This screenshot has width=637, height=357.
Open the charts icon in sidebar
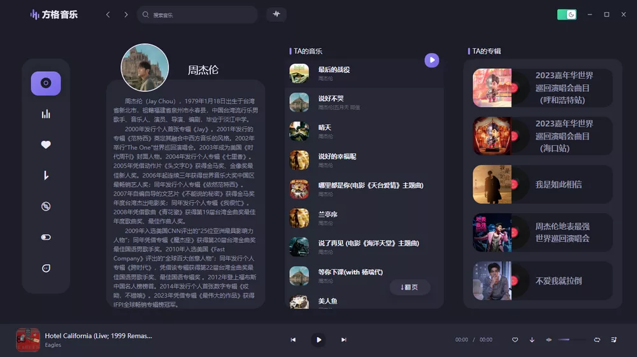click(46, 114)
